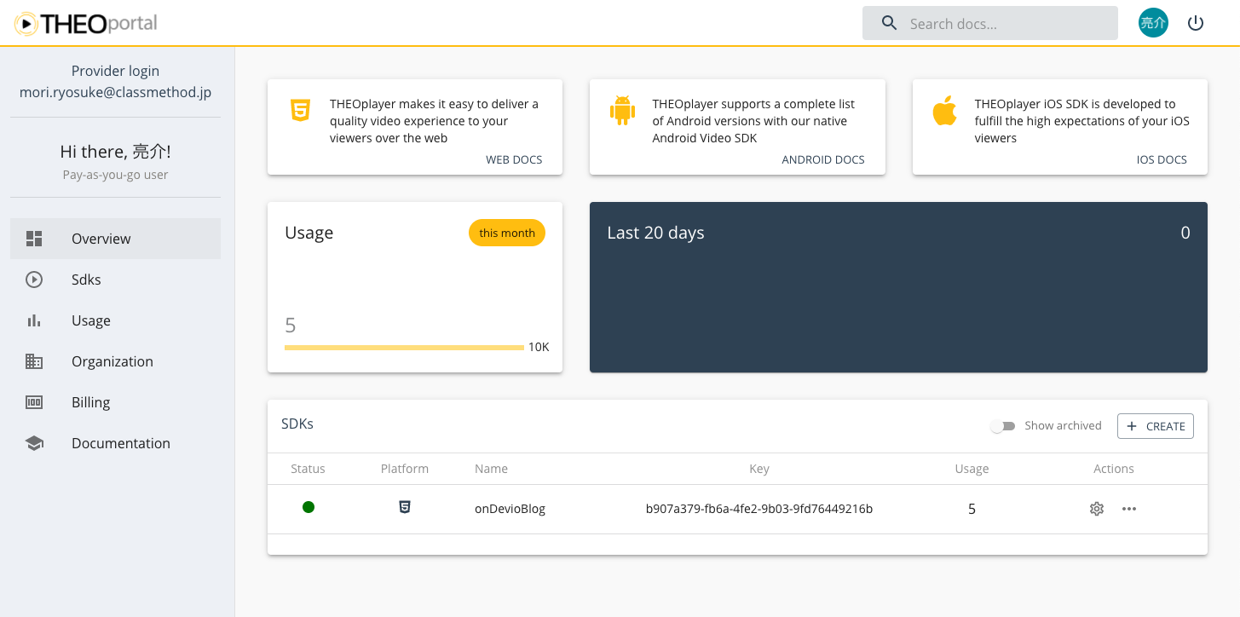The height and width of the screenshot is (617, 1240).
Task: Click the power logout icon
Action: click(x=1196, y=23)
